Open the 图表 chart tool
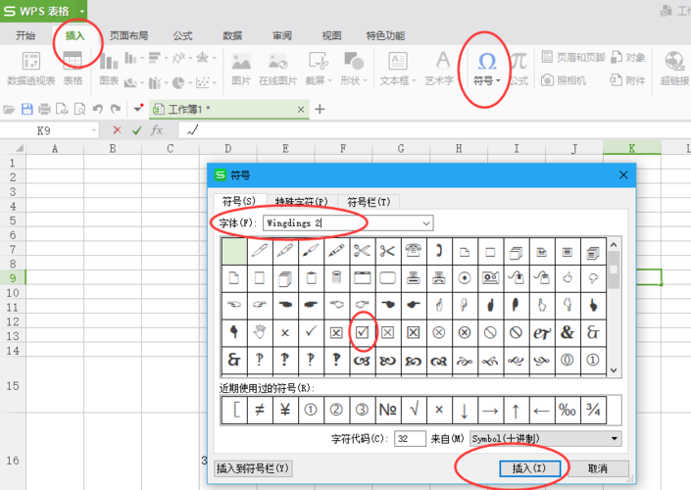Viewport: 691px width, 490px height. (x=109, y=68)
